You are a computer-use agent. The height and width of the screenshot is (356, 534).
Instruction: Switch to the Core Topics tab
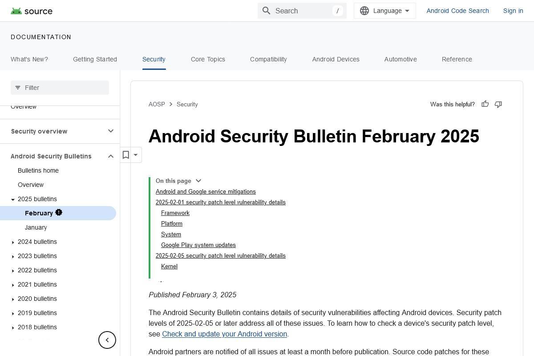(208, 59)
